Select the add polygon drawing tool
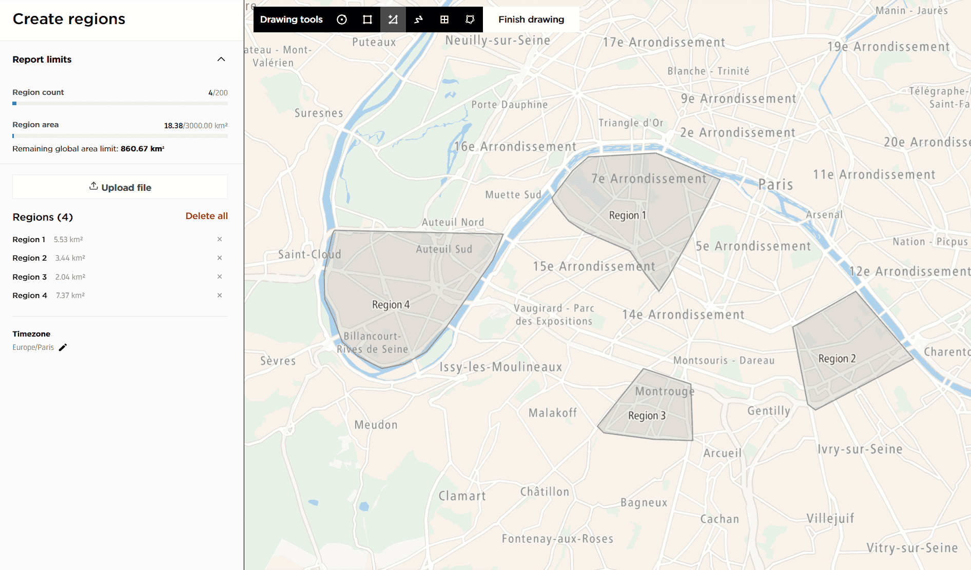Screen dimensions: 971x570 pos(393,19)
